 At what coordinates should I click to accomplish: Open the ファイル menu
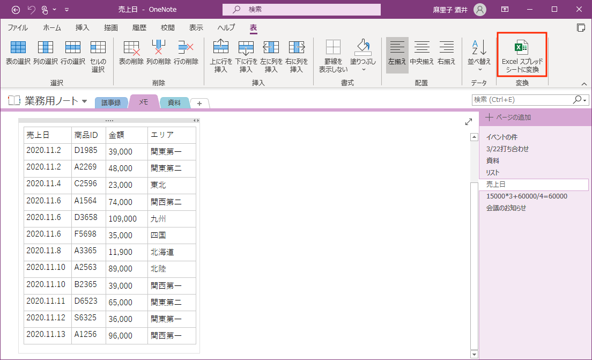18,27
